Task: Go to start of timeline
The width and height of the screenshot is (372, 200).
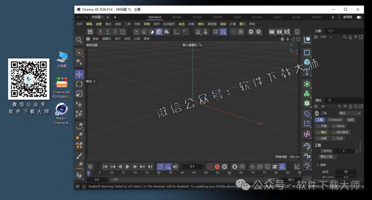Action: [x=105, y=167]
